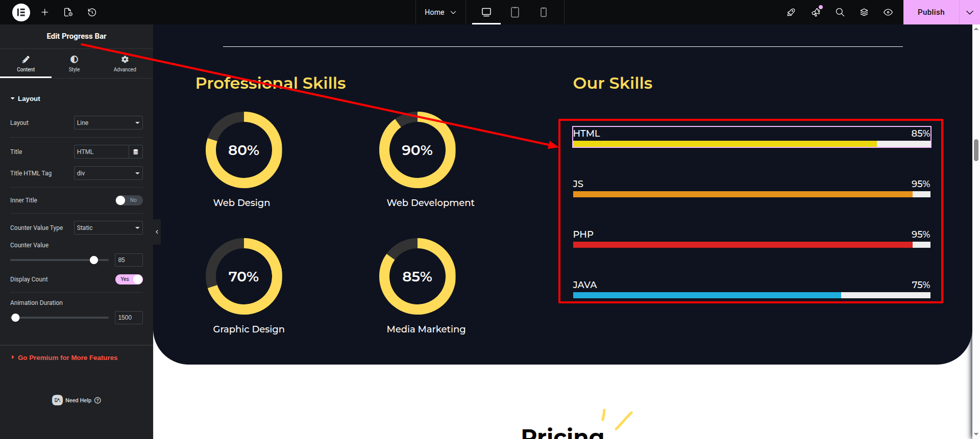The height and width of the screenshot is (439, 980).
Task: Click the Elementor logo menu icon
Action: [x=21, y=12]
